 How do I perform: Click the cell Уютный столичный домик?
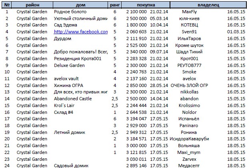click(81, 18)
